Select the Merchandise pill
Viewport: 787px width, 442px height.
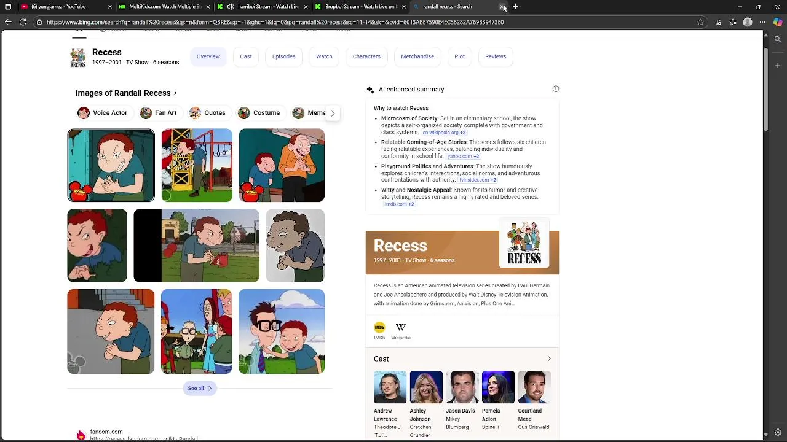(417, 56)
